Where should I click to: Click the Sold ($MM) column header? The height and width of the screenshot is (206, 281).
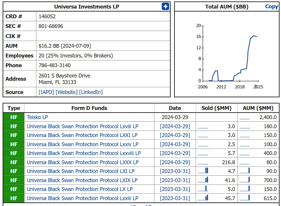216,108
